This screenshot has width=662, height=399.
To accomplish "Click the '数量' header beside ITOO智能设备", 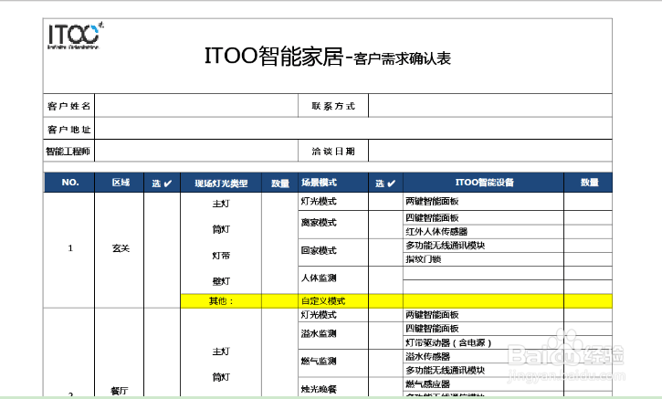I will (589, 183).
